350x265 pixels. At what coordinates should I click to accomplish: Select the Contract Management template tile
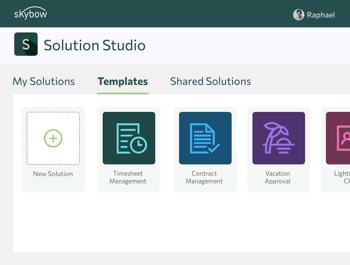coord(205,149)
